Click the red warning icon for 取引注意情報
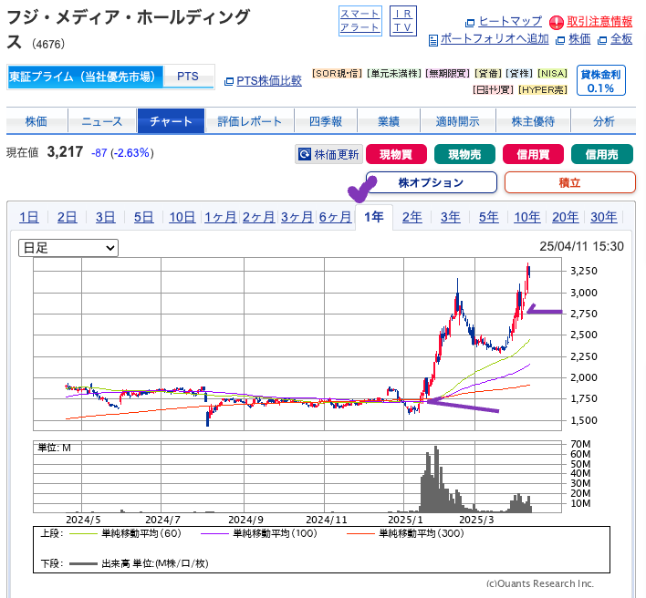 [x=557, y=22]
